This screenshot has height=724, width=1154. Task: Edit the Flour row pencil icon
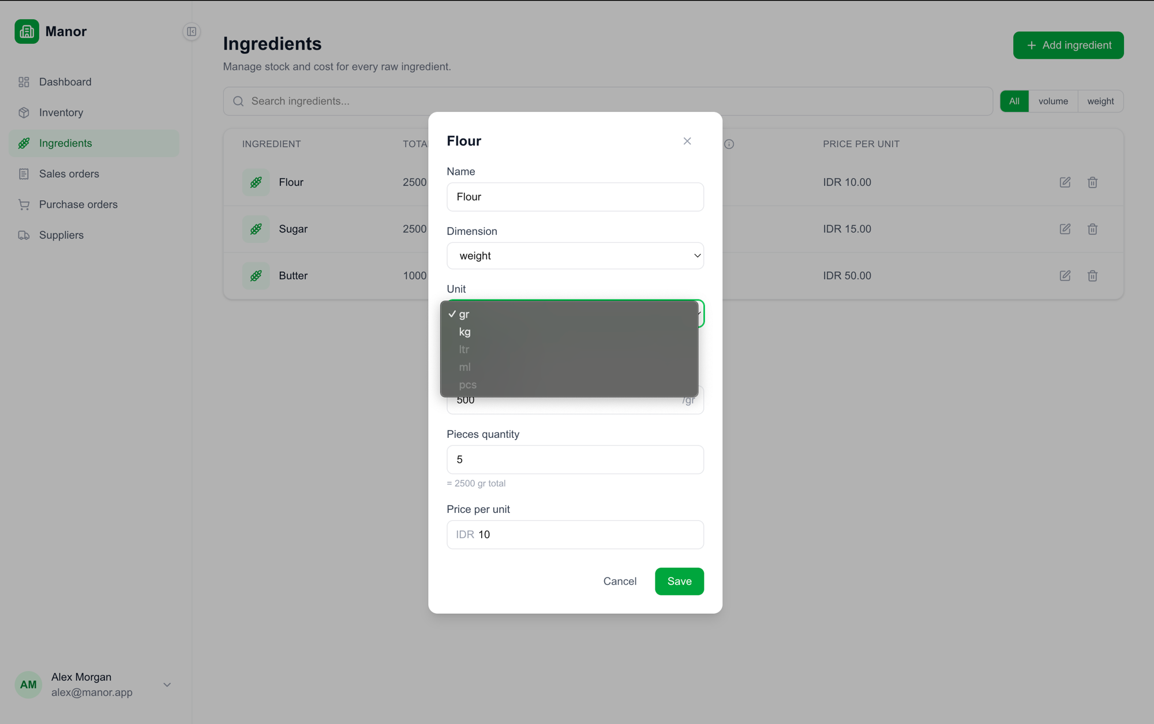[1065, 182]
